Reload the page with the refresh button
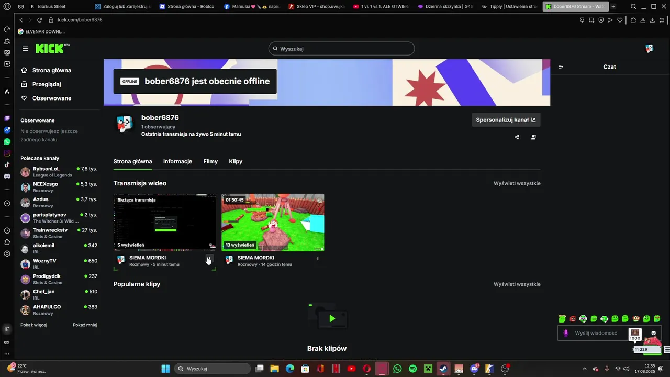This screenshot has width=670, height=377. click(x=39, y=20)
